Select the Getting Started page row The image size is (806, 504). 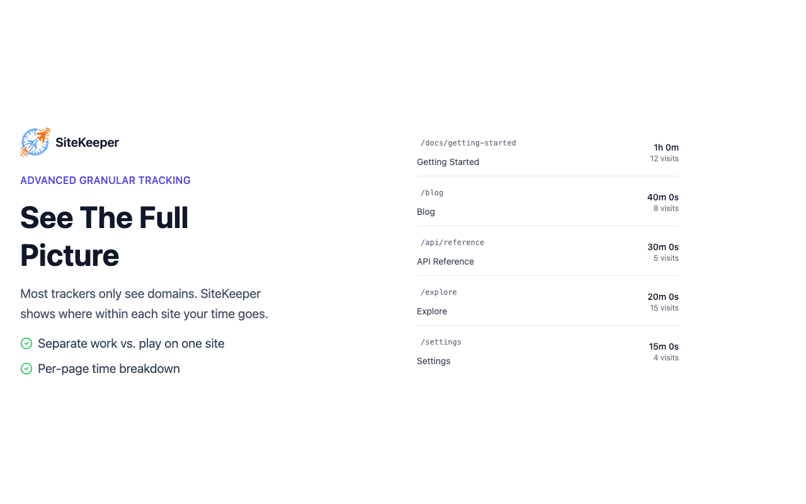pos(448,162)
